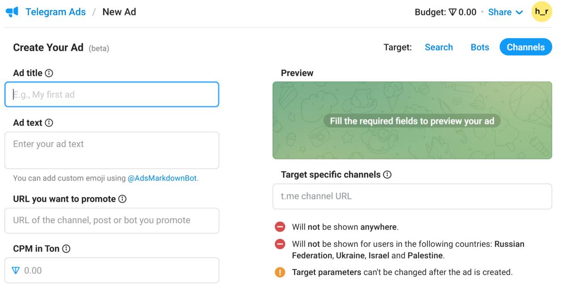Click the Telegram Ads megaphone logo icon
The height and width of the screenshot is (288, 572).
[x=12, y=12]
